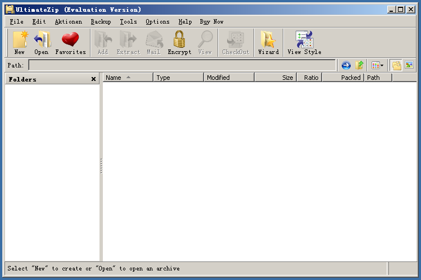This screenshot has height=280, width=421.
Task: Click the vertical splitter beside Folders pane
Action: (x=101, y=166)
